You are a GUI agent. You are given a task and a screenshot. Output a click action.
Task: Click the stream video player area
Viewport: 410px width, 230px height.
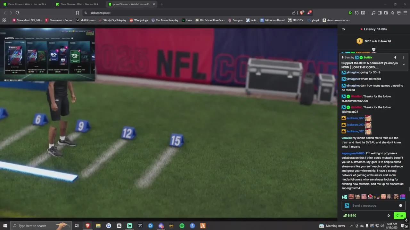(168, 123)
